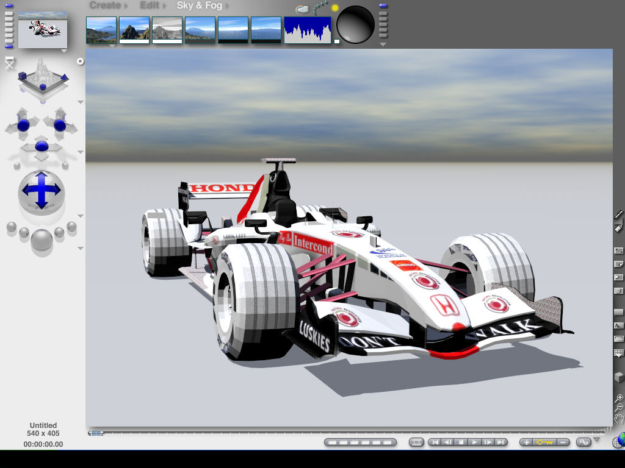Viewport: 625px width, 468px height.
Task: Open the camera cross options triangle
Action: coord(80,152)
